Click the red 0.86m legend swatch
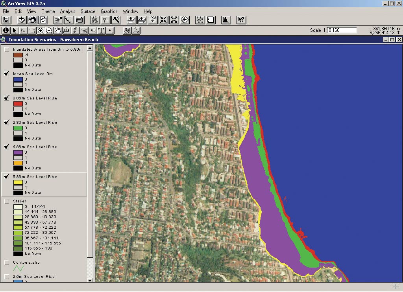 18,104
